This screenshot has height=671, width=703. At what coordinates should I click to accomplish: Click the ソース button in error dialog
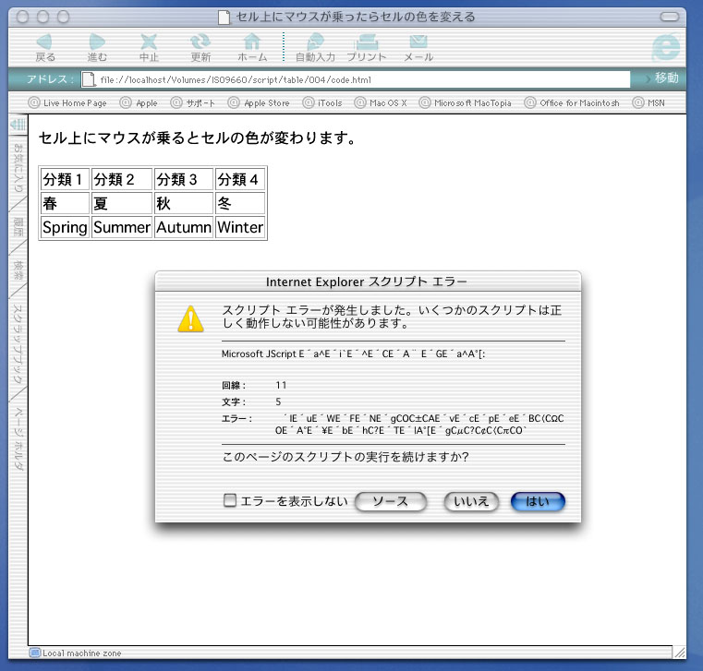[x=390, y=501]
